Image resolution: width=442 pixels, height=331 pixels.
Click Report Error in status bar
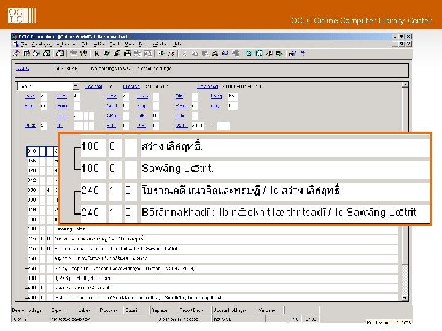click(191, 310)
